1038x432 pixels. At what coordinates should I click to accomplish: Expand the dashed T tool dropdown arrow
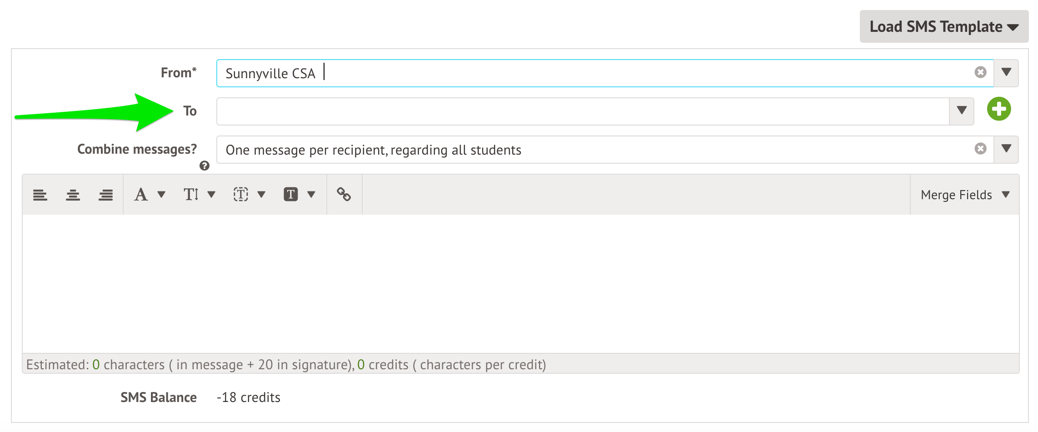[261, 195]
